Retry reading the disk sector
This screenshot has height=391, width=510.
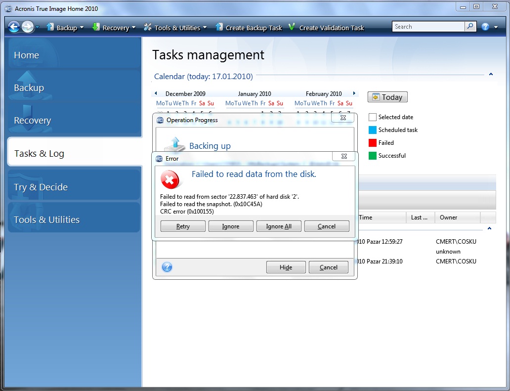(183, 226)
